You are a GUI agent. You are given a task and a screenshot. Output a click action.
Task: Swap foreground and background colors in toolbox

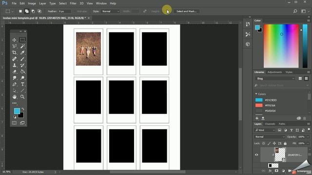(23, 109)
